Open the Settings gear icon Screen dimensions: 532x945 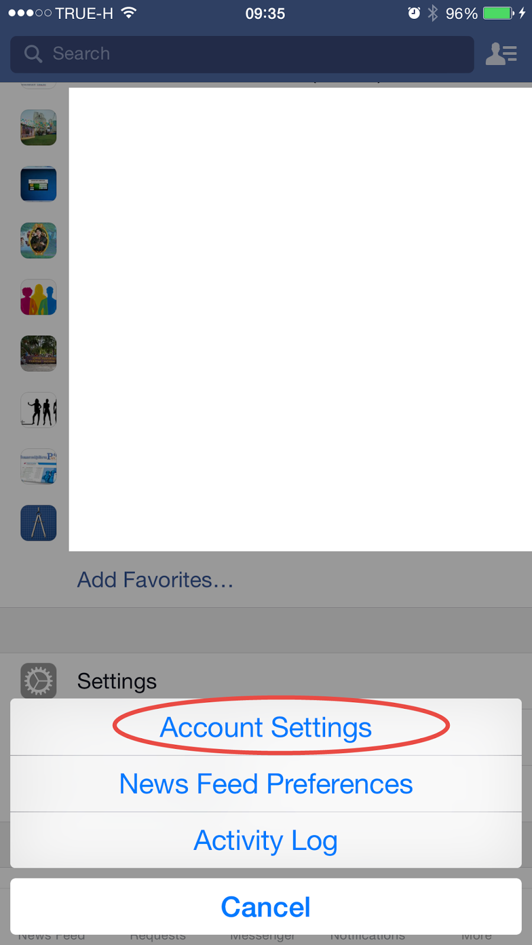38,681
